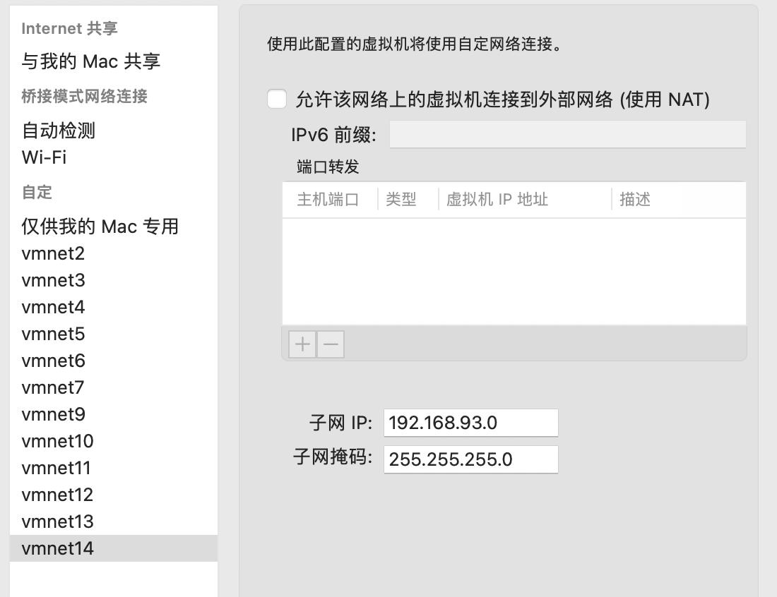Click the 主机端口 column header
777x597 pixels.
pyautogui.click(x=328, y=200)
